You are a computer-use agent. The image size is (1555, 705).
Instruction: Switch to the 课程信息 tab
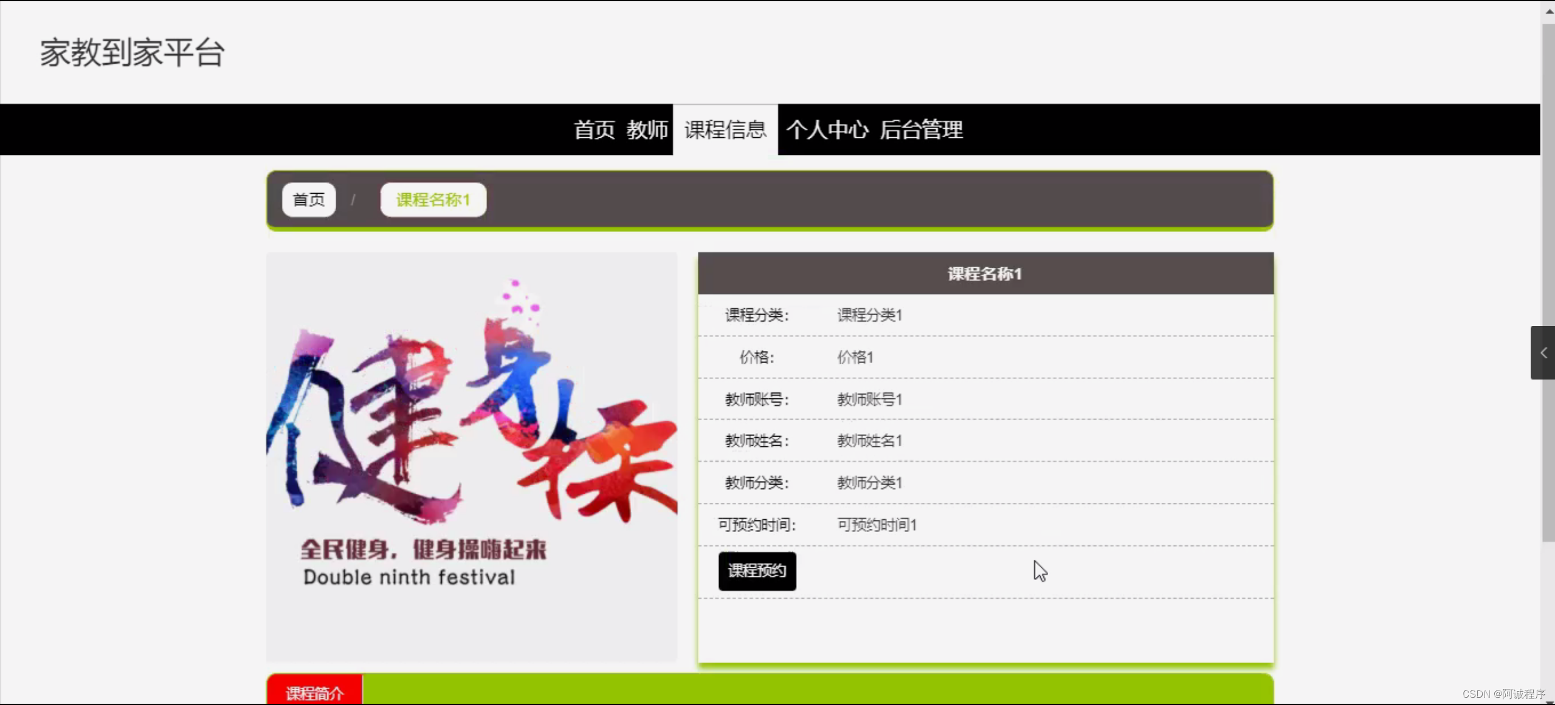pyautogui.click(x=725, y=130)
